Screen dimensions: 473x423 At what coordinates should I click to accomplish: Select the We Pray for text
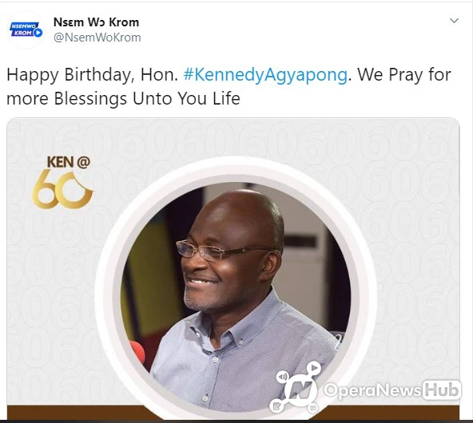pos(404,75)
